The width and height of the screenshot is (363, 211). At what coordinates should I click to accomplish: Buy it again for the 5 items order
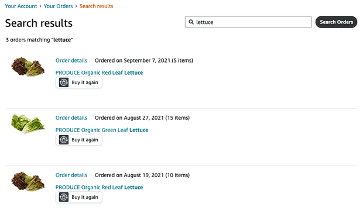click(x=78, y=82)
